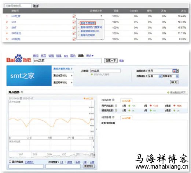Click the 添加对比关键词 link
191x173 pixels.
pos(101,74)
